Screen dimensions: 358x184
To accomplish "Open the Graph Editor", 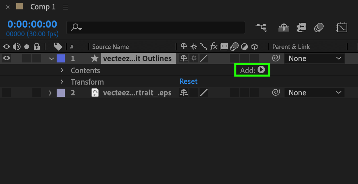I will click(x=342, y=28).
